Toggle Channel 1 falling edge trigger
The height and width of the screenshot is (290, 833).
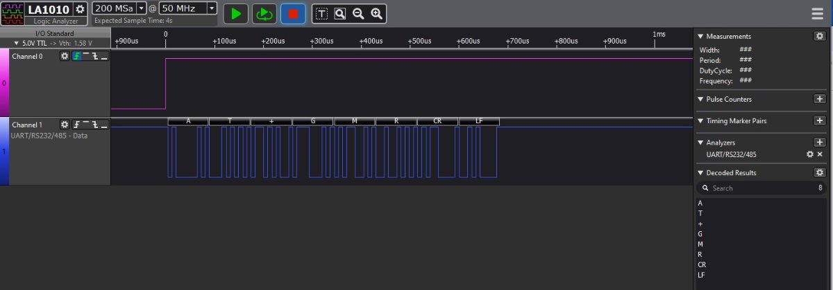[x=95, y=125]
